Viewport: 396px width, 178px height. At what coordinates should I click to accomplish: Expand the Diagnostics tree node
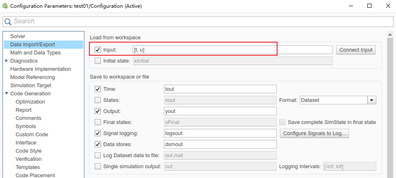pos(7,61)
